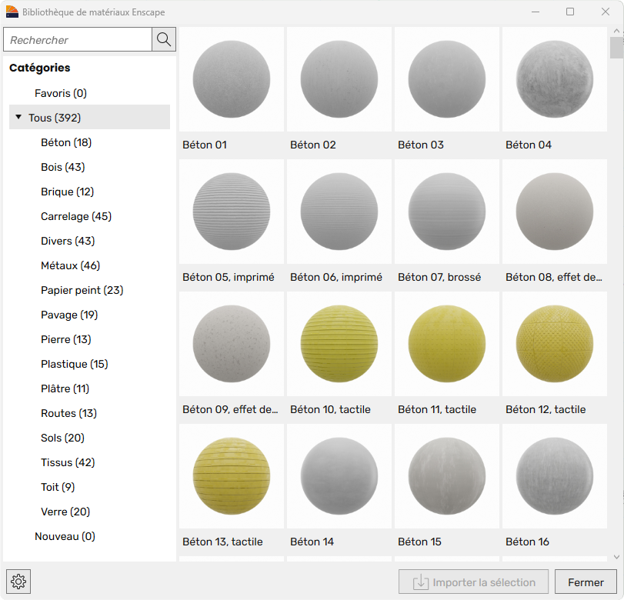
Task: Click the search magnifier icon
Action: click(x=164, y=39)
